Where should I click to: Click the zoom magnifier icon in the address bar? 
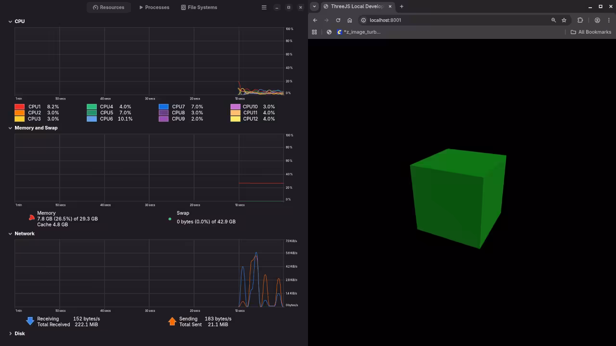[x=553, y=20]
